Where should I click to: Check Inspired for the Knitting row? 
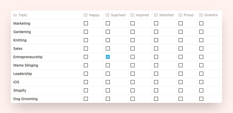[133, 40]
